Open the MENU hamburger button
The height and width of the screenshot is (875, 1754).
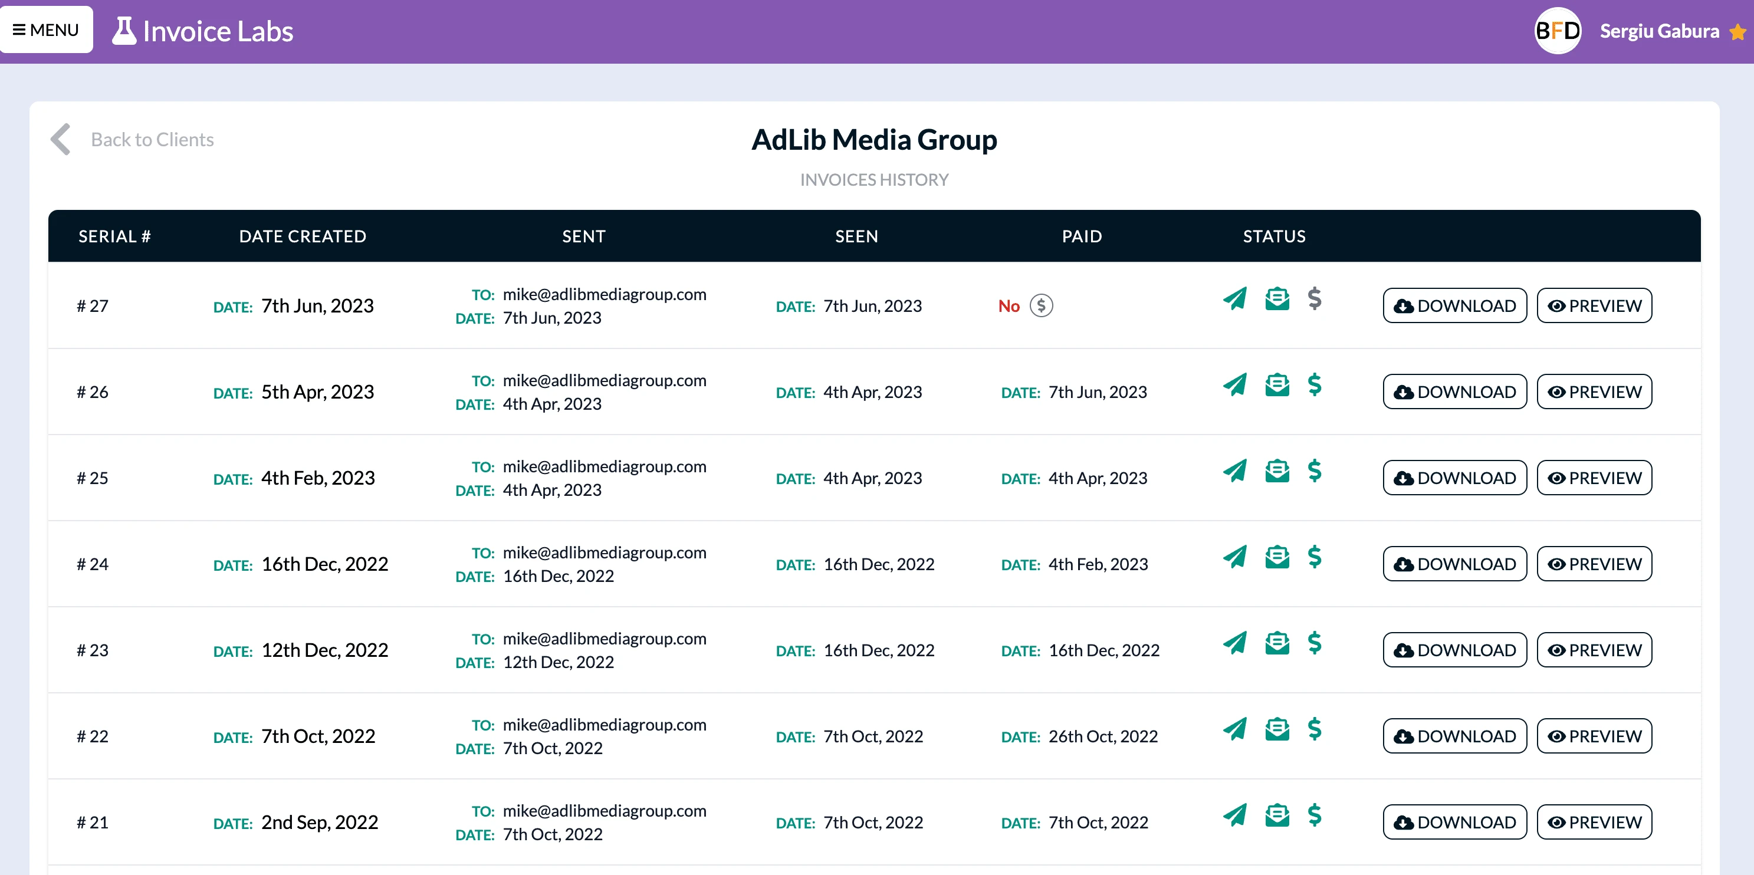(x=47, y=30)
